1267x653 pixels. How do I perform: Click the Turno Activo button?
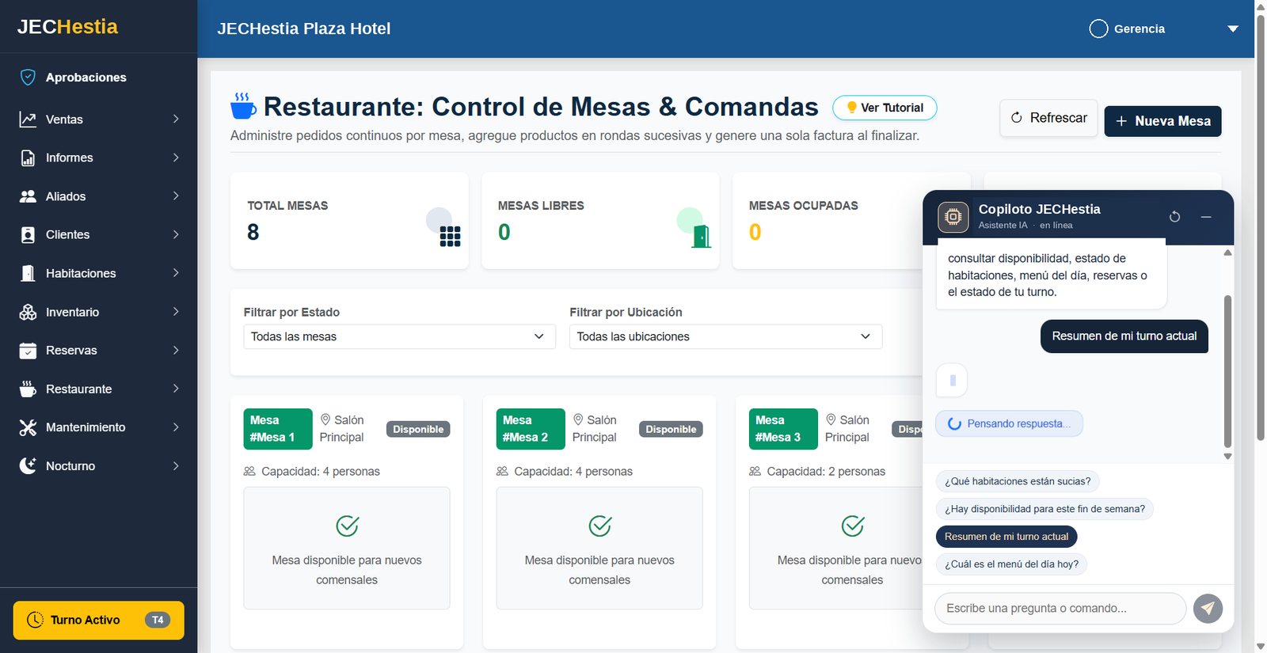pos(98,620)
